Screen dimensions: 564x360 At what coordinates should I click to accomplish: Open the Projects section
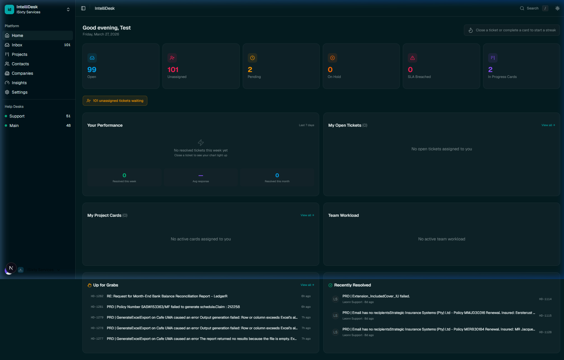click(x=19, y=54)
